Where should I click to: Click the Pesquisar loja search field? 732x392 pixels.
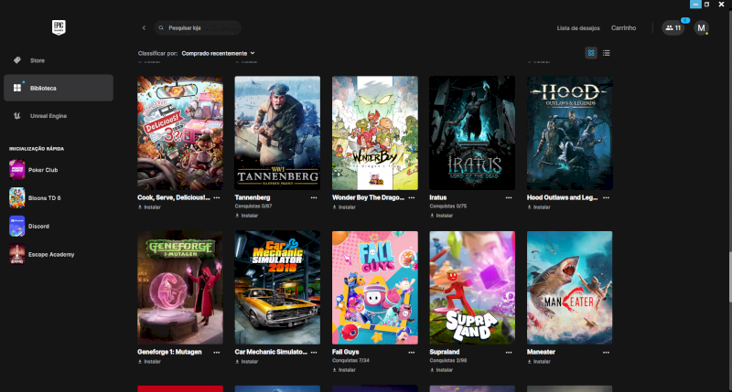201,28
